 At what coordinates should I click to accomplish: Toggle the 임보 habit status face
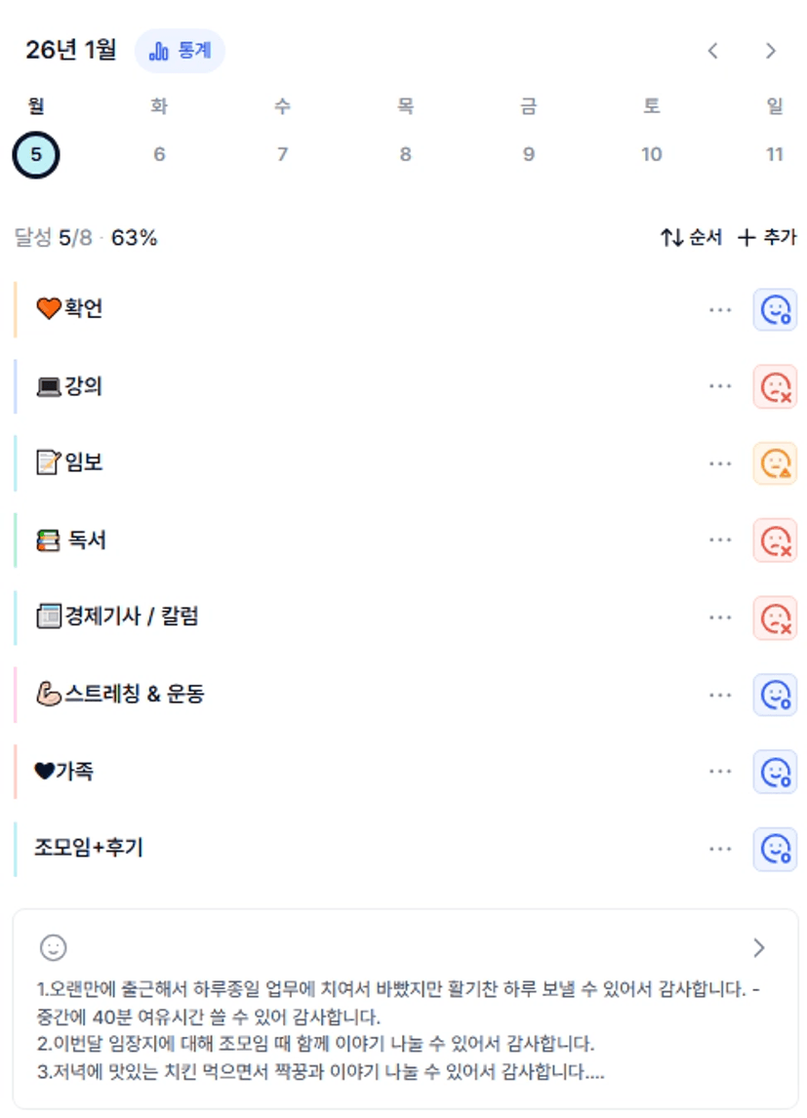tap(775, 462)
